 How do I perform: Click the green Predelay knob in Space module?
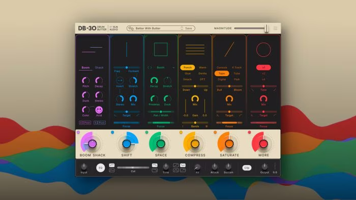pos(154,98)
